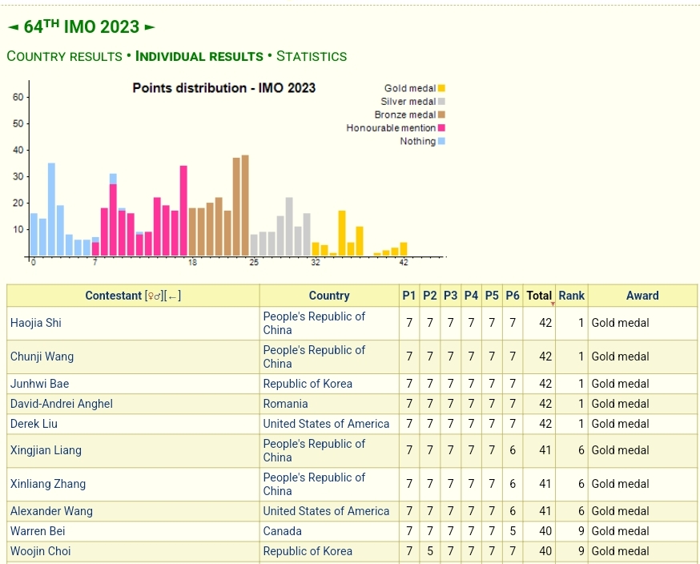
Task: Go to next IMO year arrow
Action: pos(149,27)
